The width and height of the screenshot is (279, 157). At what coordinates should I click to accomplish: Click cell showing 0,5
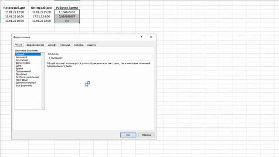pyautogui.click(x=67, y=21)
